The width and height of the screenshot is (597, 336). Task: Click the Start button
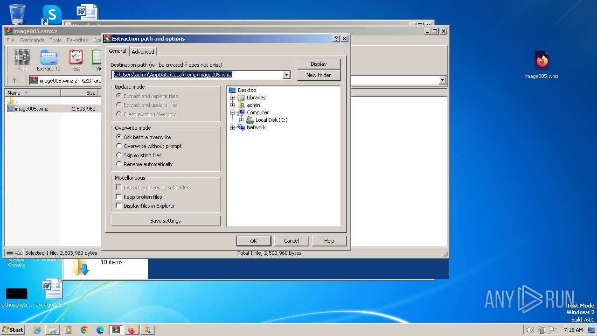click(x=13, y=330)
